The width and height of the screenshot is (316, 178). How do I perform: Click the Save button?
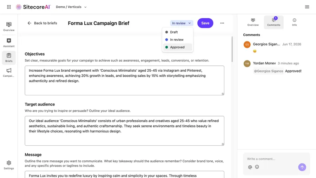pos(205,23)
